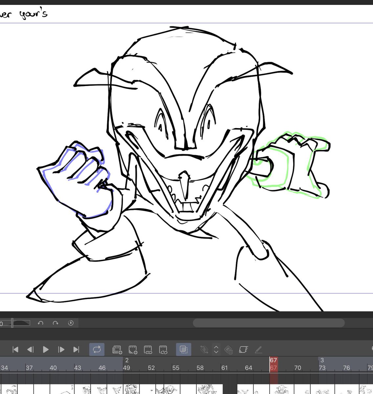Move playhead to frame 52
Screen dimensions: 373x394
click(151, 368)
